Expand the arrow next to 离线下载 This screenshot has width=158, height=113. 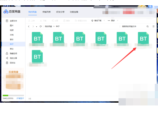click(104, 20)
